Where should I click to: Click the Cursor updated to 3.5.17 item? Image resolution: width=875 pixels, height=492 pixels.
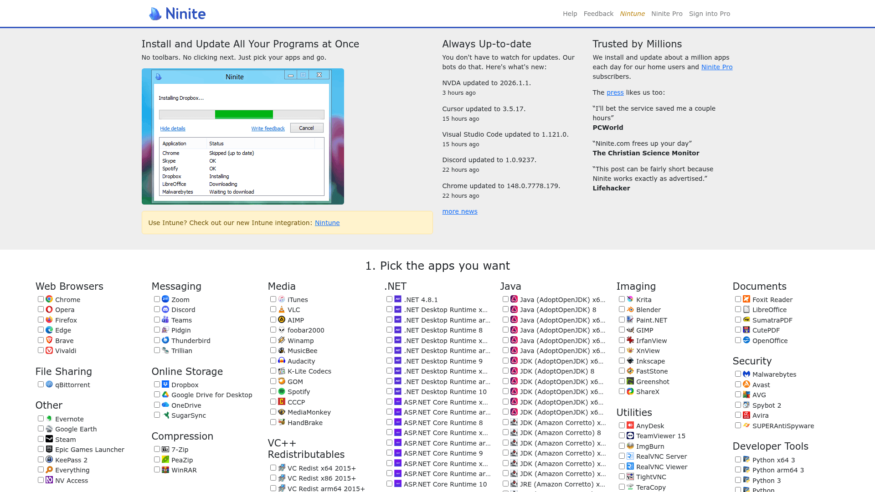(484, 109)
